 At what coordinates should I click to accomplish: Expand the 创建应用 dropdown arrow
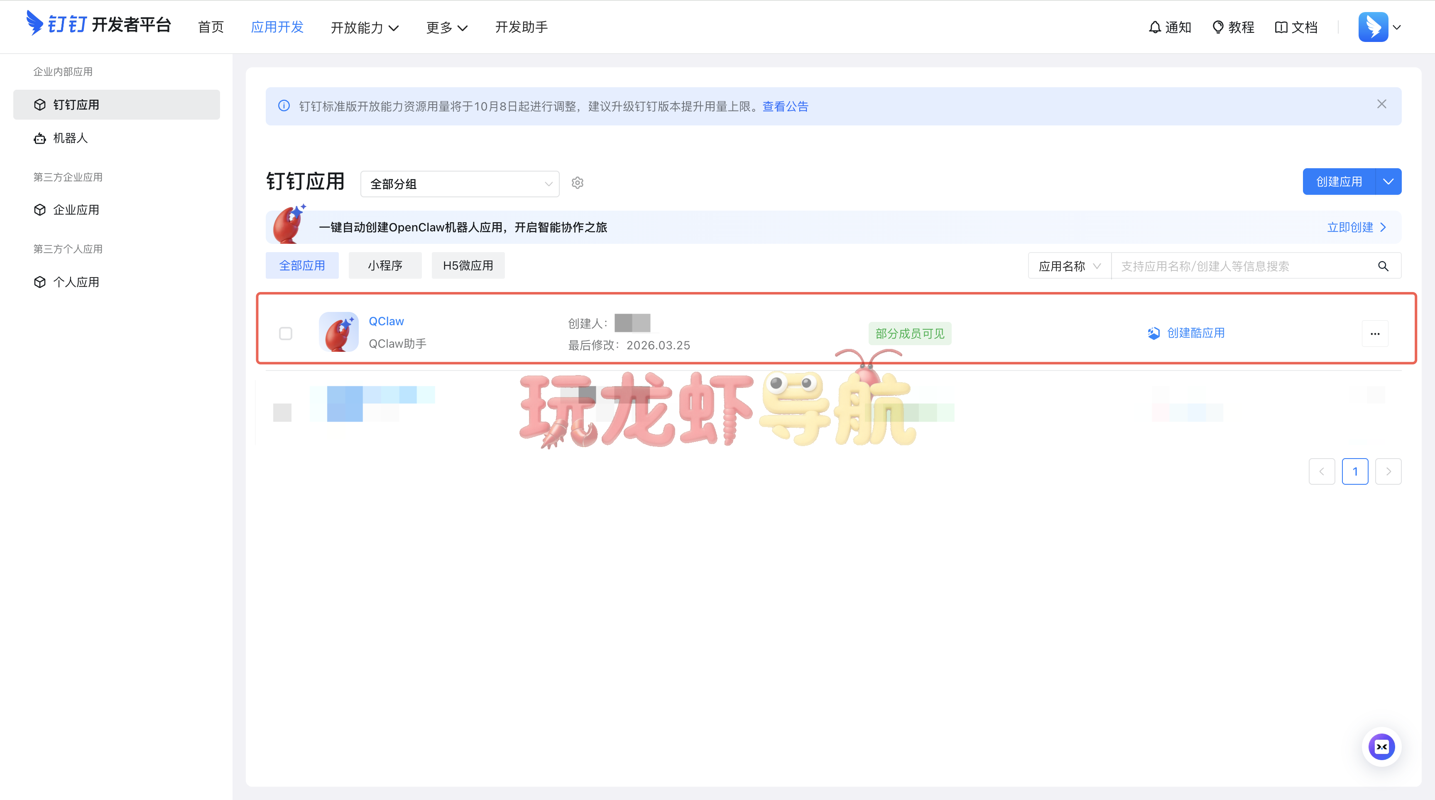pyautogui.click(x=1388, y=182)
